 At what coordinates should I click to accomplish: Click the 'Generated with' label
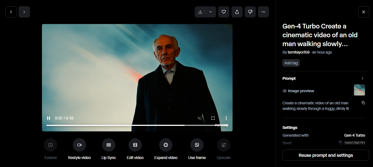click(295, 135)
